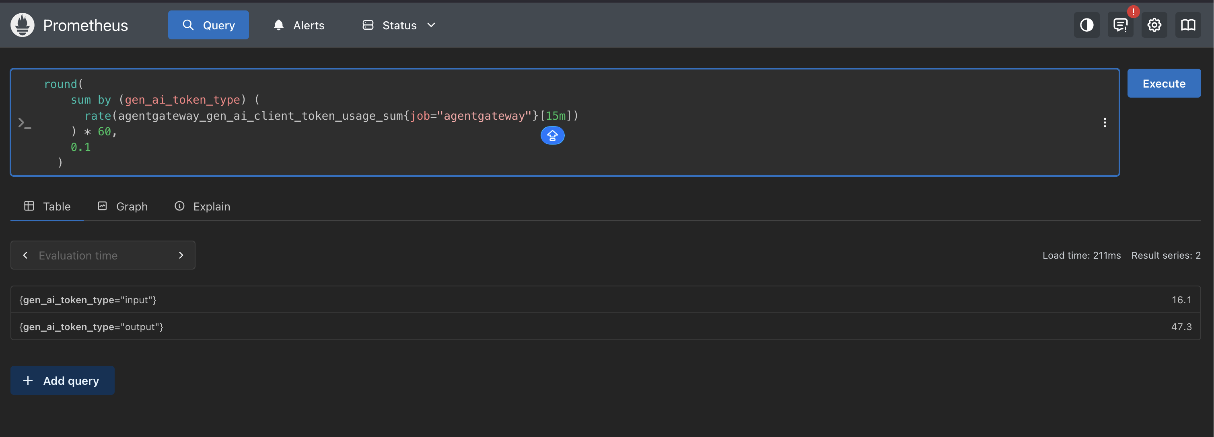Select the gen_ai_token_type="input" series label

[88, 300]
